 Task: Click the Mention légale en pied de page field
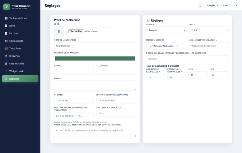74,116
